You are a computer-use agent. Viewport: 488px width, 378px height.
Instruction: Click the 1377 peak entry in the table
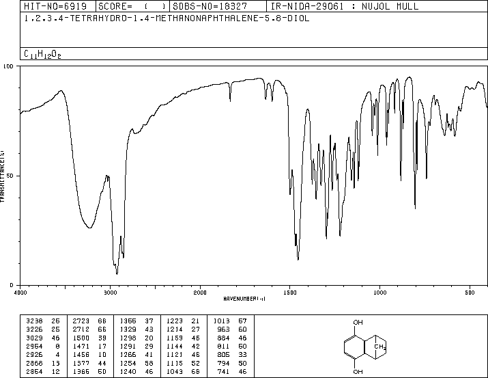point(89,364)
